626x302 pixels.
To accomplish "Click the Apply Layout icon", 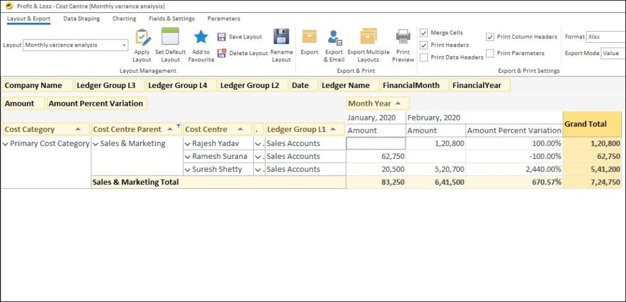I will pos(142,38).
